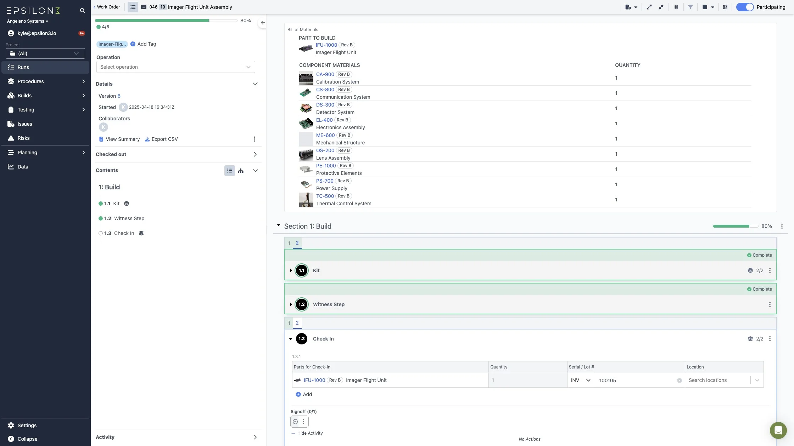794x446 pixels.
Task: Toggle the Participating switch off
Action: (x=744, y=7)
